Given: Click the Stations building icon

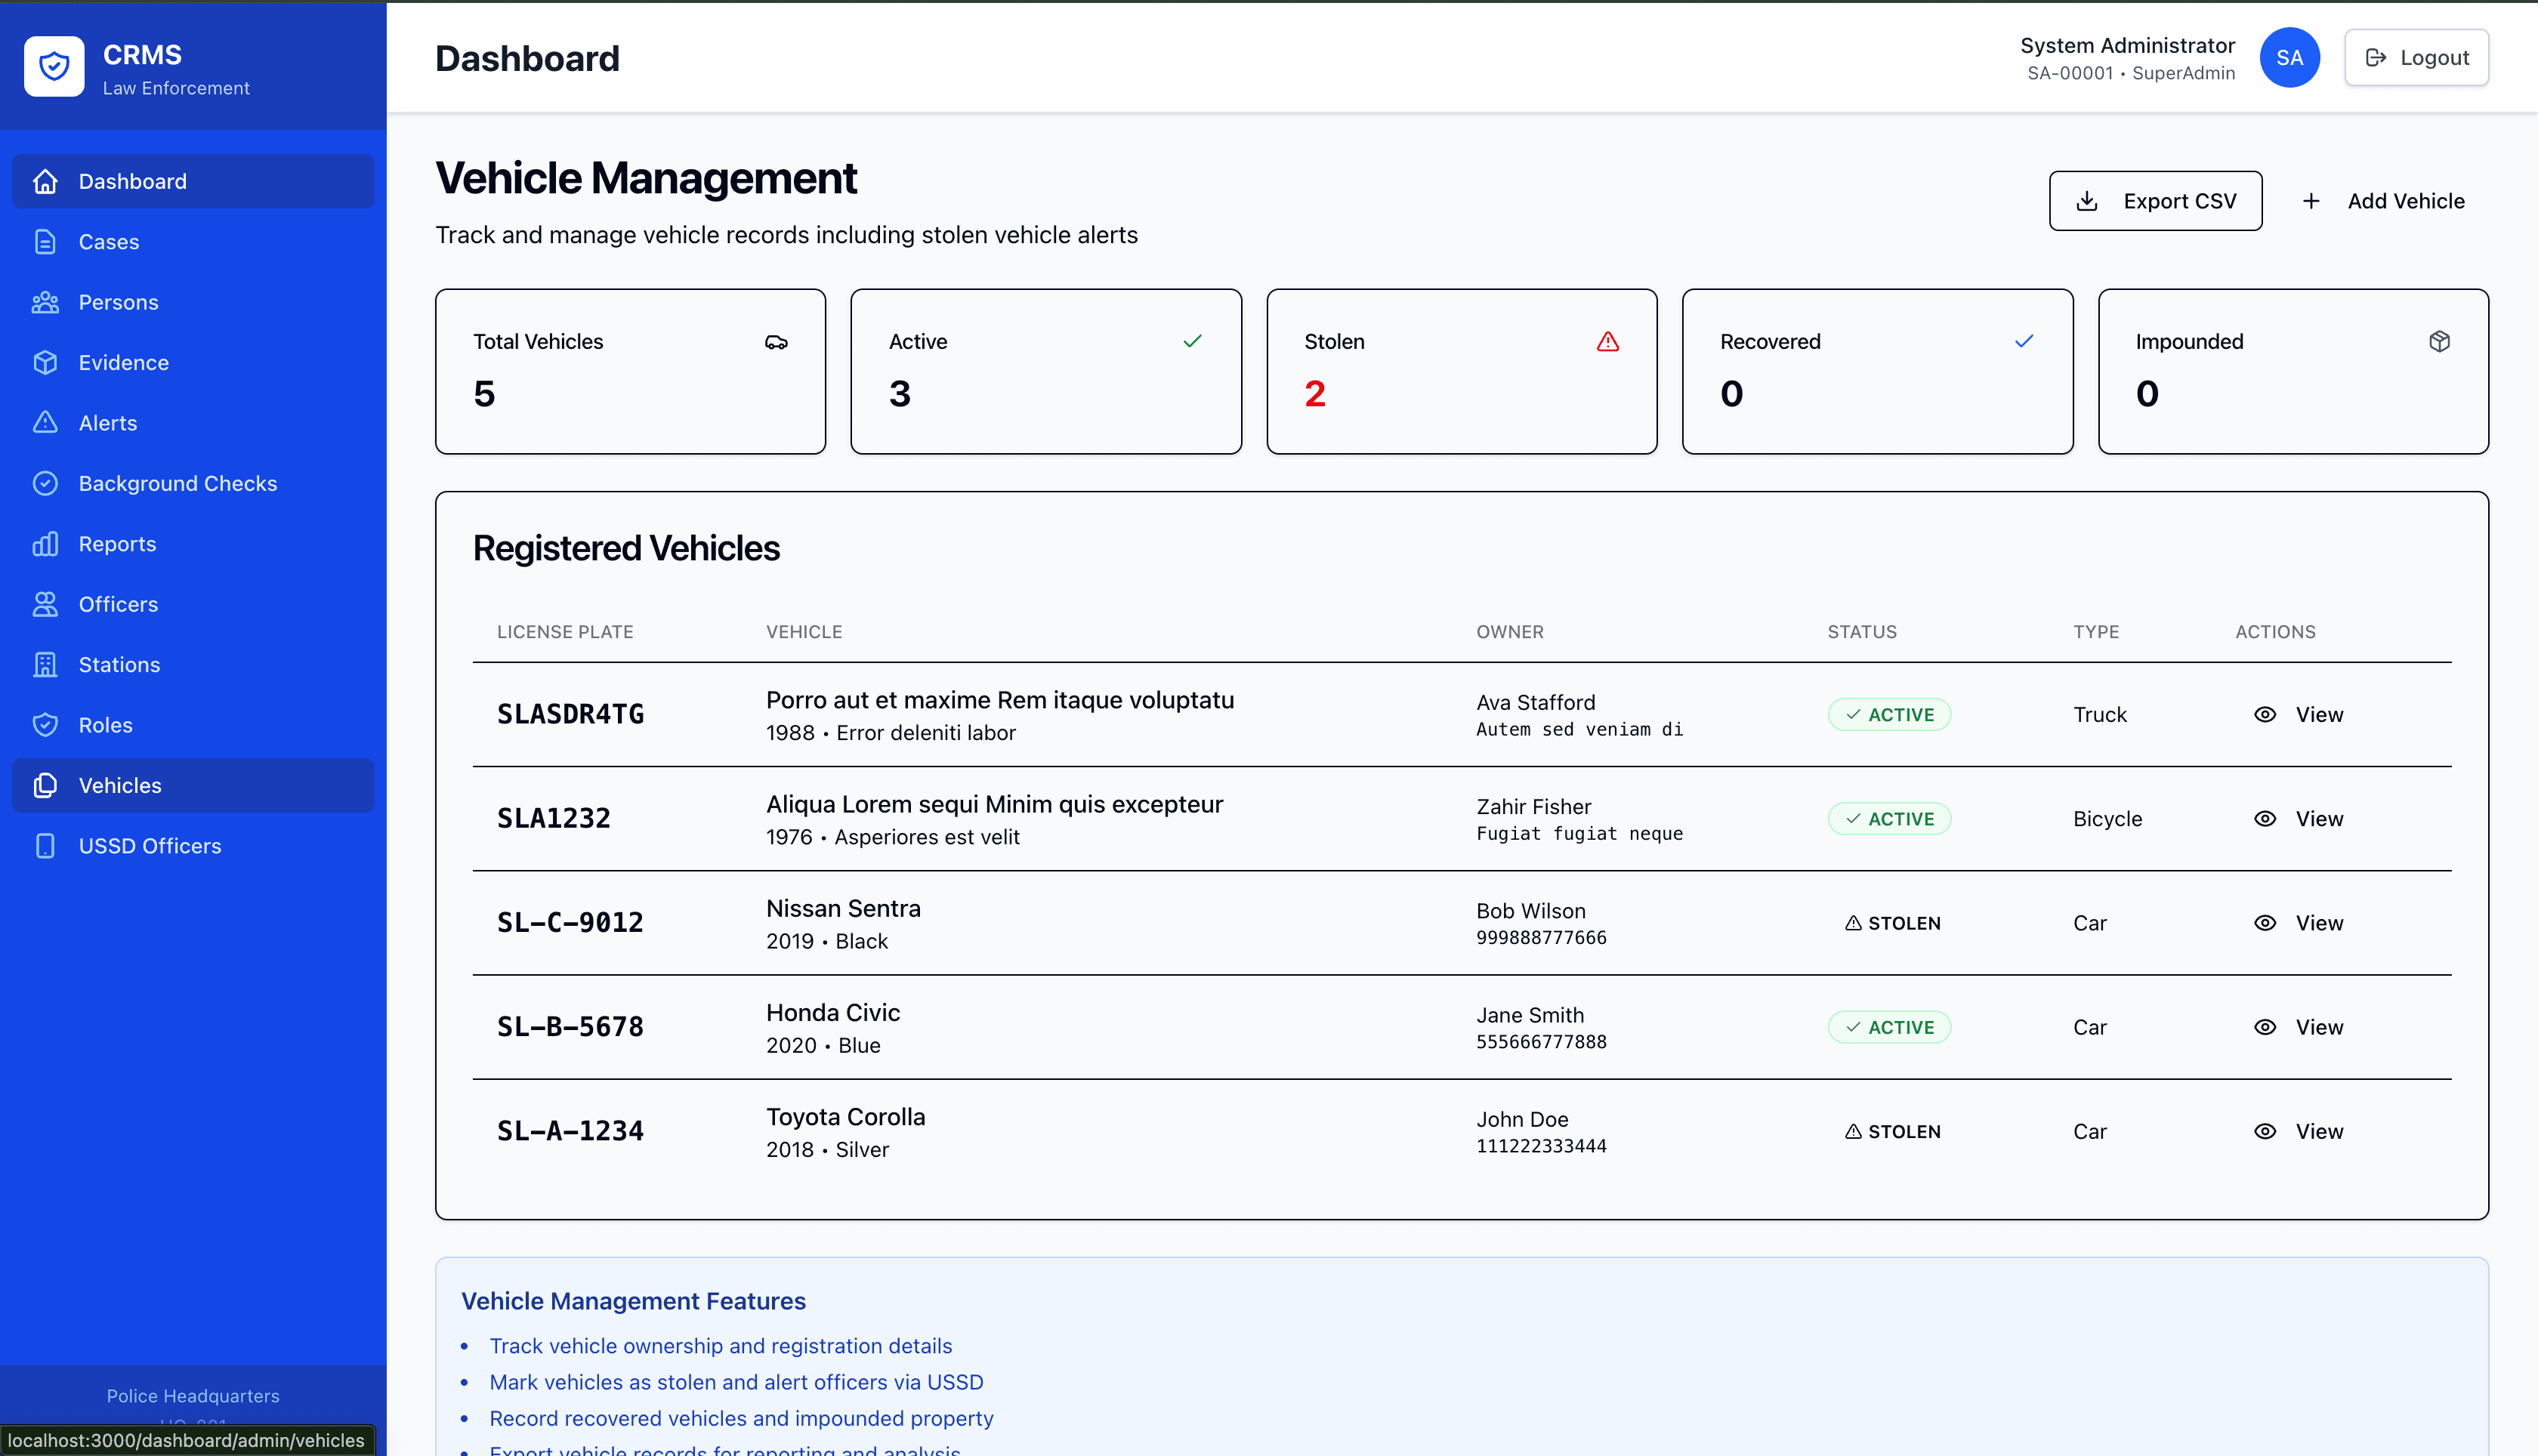Looking at the screenshot, I should 45,665.
